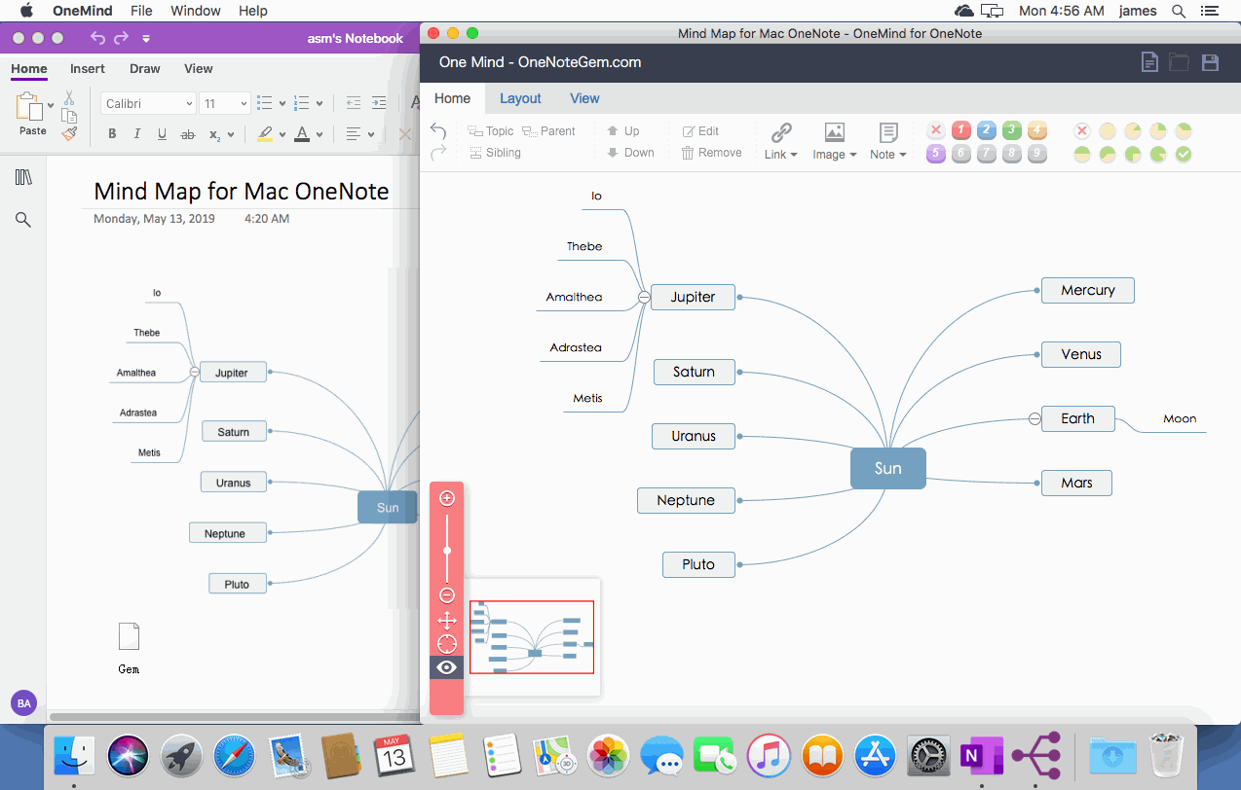This screenshot has height=790, width=1241.
Task: Zoom out with the minus icon on red panel
Action: click(447, 595)
